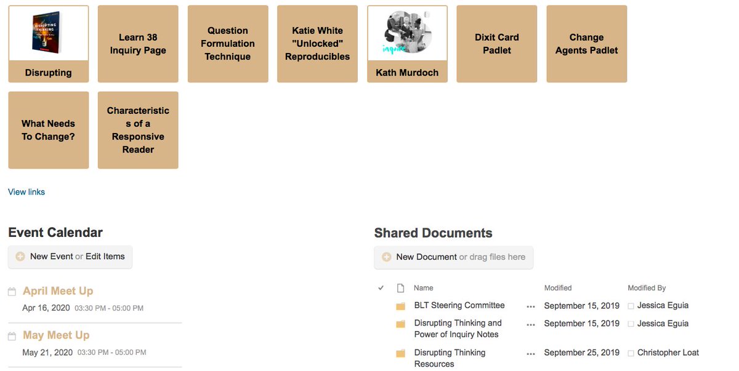This screenshot has height=371, width=739.
Task: Open the Kath Murdoch tile
Action: click(407, 44)
